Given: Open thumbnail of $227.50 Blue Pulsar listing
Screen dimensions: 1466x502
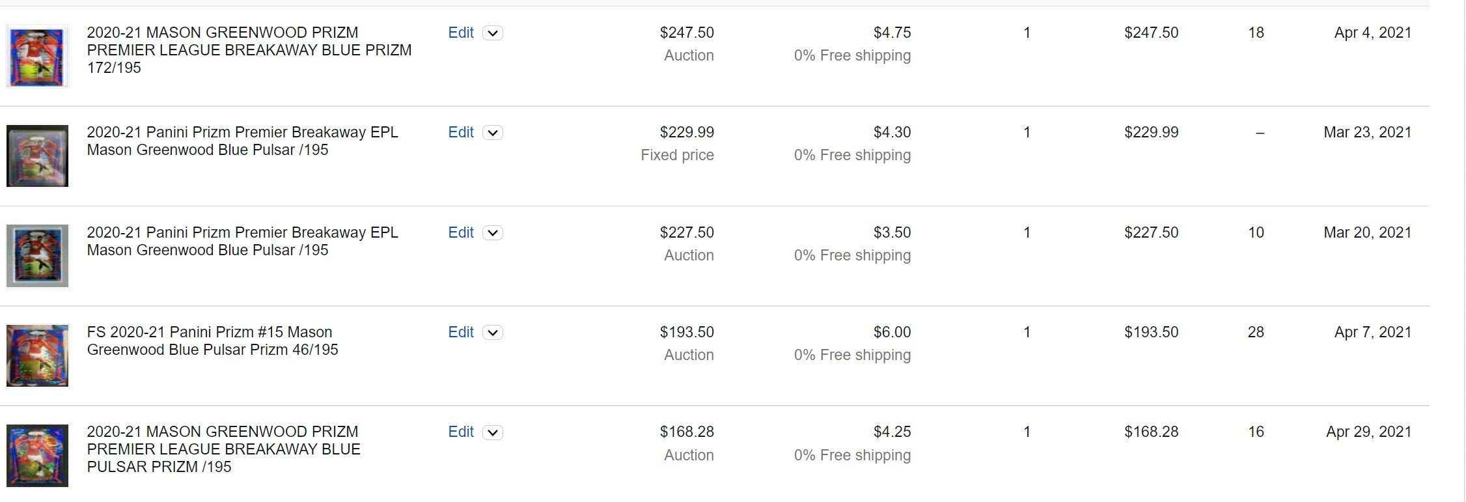Looking at the screenshot, I should pyautogui.click(x=37, y=256).
